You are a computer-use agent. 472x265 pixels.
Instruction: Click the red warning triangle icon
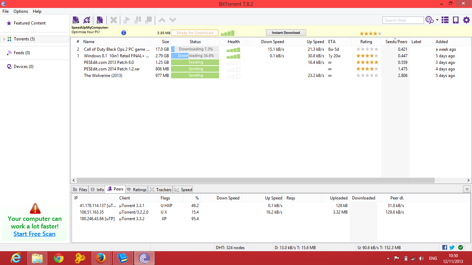tap(35, 208)
